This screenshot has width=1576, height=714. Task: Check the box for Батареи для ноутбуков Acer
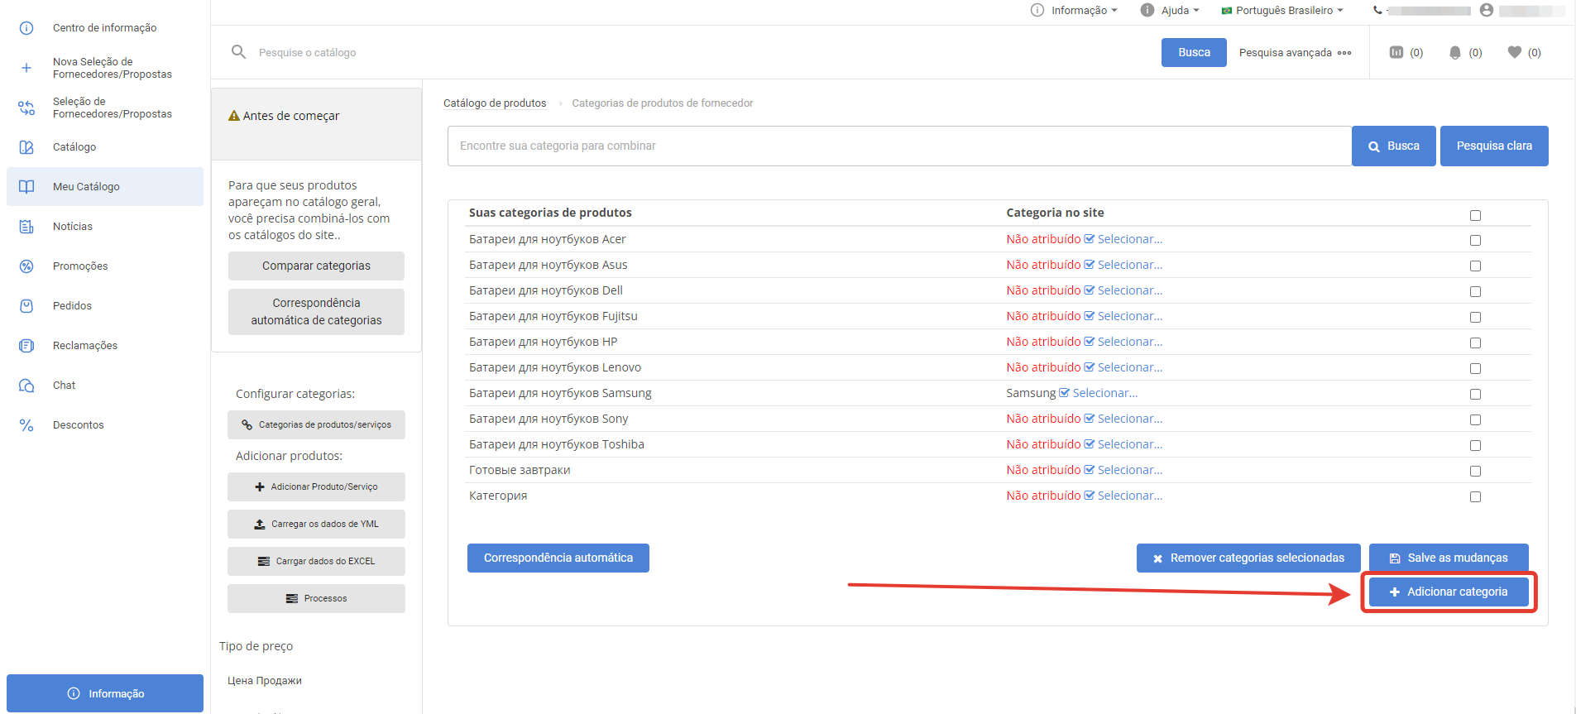tap(1475, 241)
